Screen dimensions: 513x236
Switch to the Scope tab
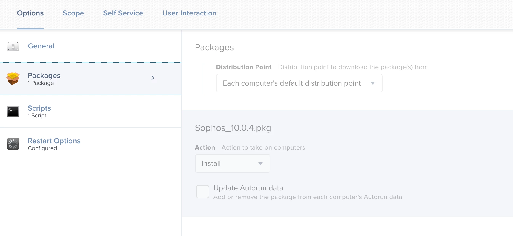click(x=73, y=13)
